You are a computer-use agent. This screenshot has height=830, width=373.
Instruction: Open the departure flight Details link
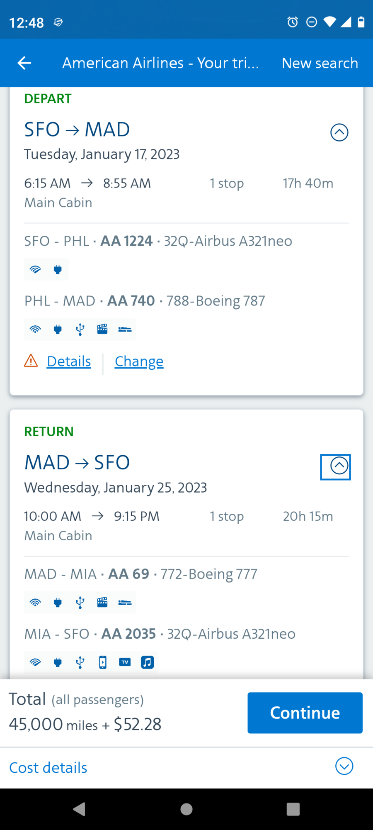pyautogui.click(x=69, y=361)
